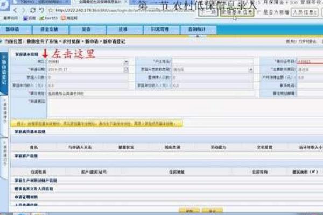Switch to the second browser tab
The height and width of the screenshot is (215, 323).
(100, 2)
